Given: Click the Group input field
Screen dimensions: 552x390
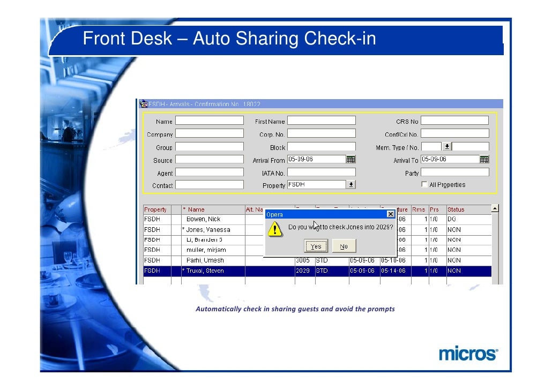Looking at the screenshot, I should 210,146.
